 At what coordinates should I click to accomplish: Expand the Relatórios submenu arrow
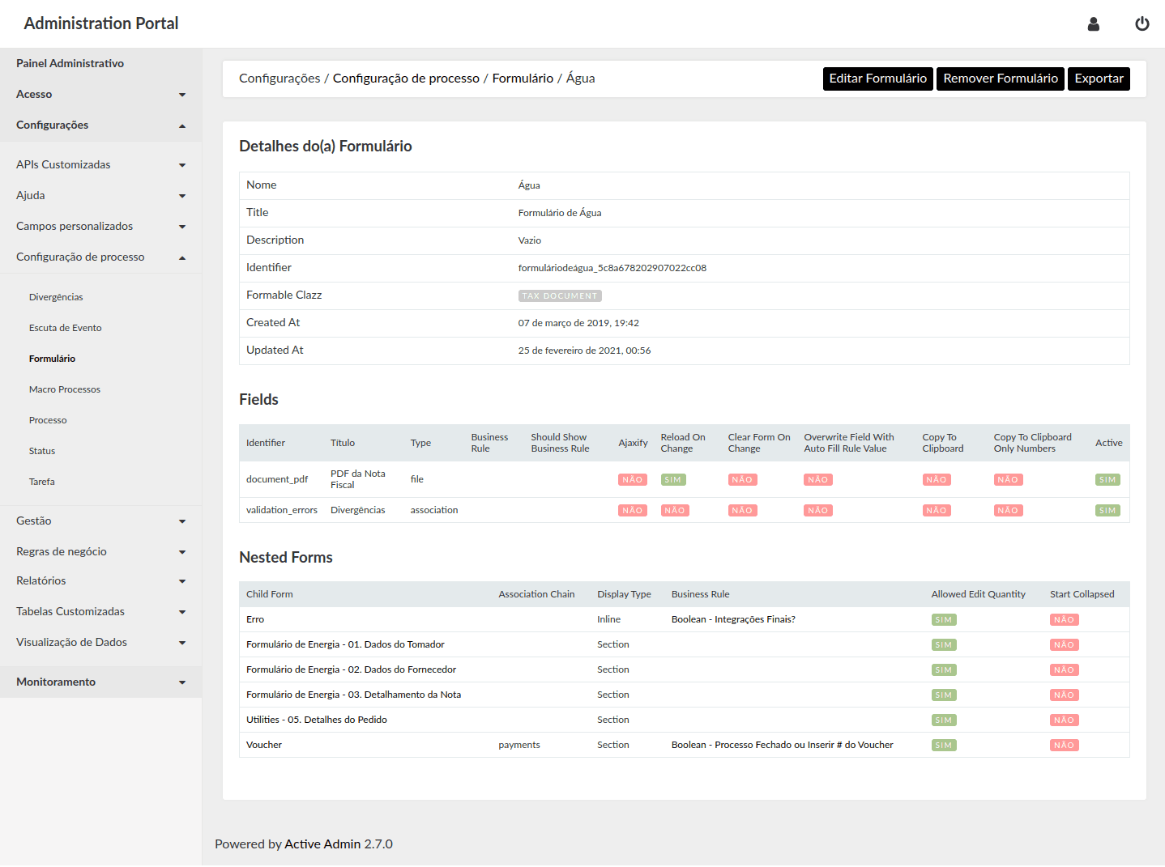(x=182, y=581)
